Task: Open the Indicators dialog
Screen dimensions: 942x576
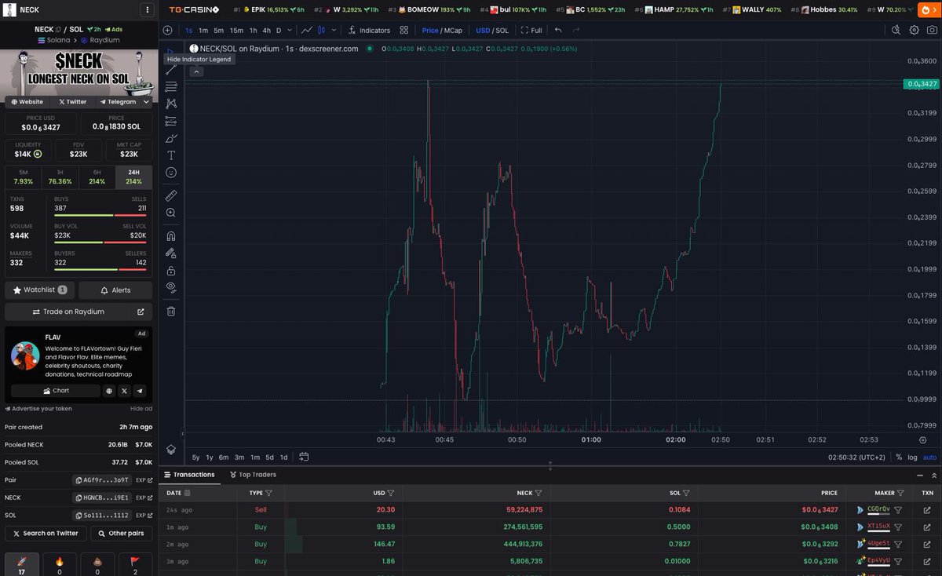Action: click(x=369, y=30)
